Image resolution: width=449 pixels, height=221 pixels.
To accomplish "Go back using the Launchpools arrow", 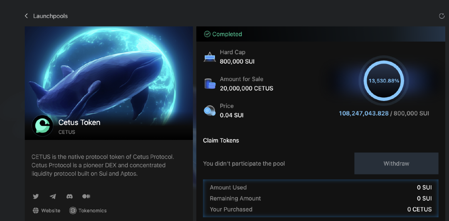I will [x=26, y=16].
